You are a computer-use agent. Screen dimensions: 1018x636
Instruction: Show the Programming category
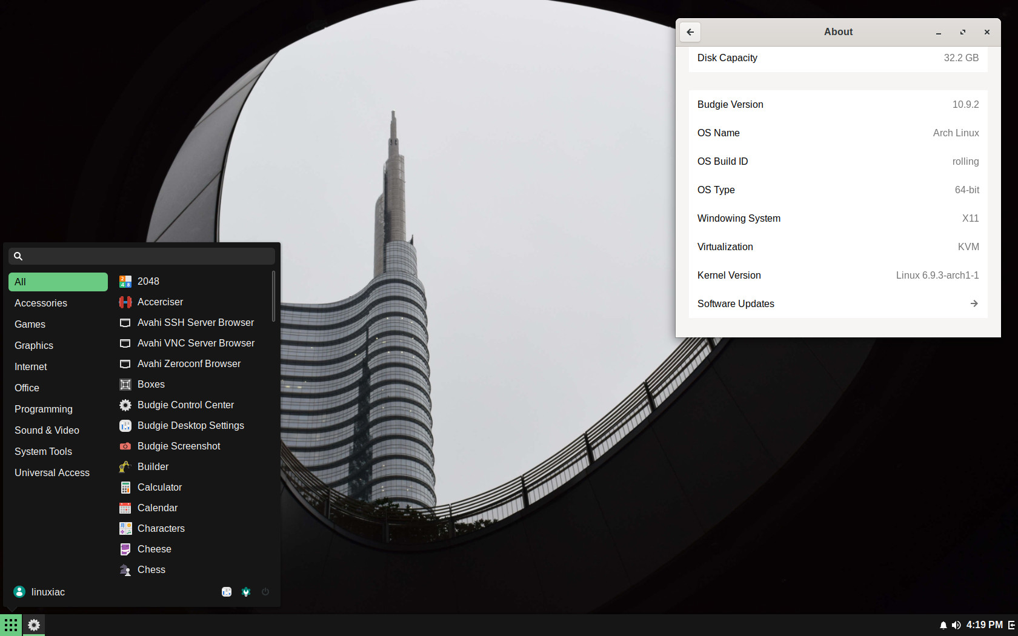[x=58, y=409]
